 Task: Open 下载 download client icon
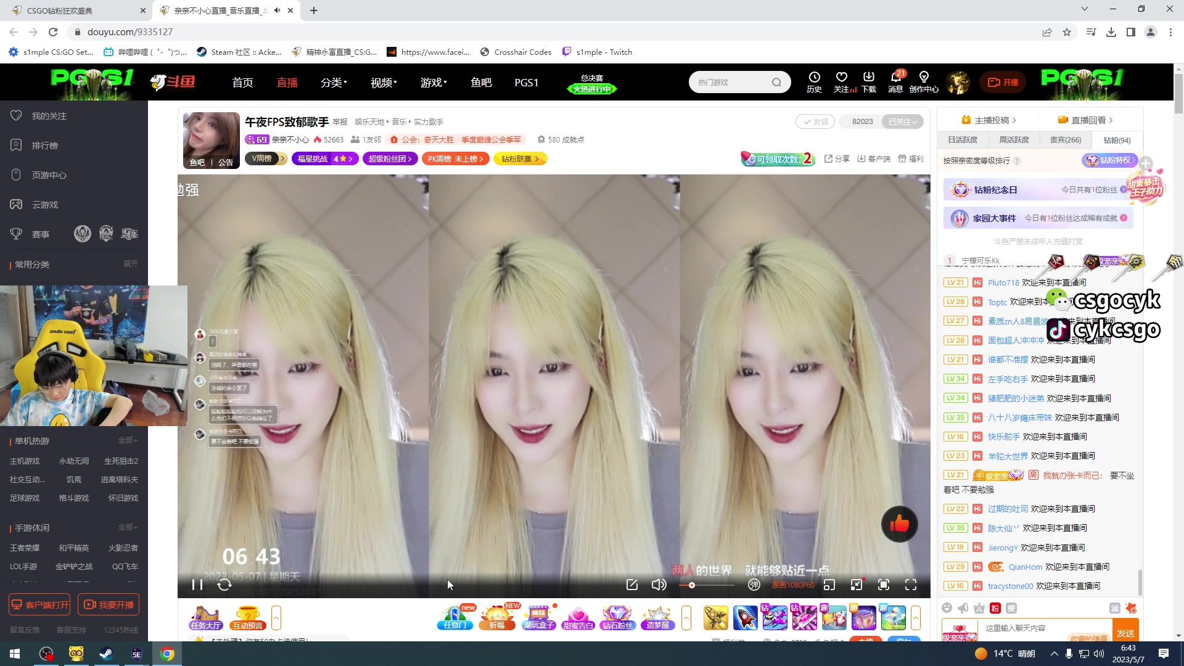869,82
